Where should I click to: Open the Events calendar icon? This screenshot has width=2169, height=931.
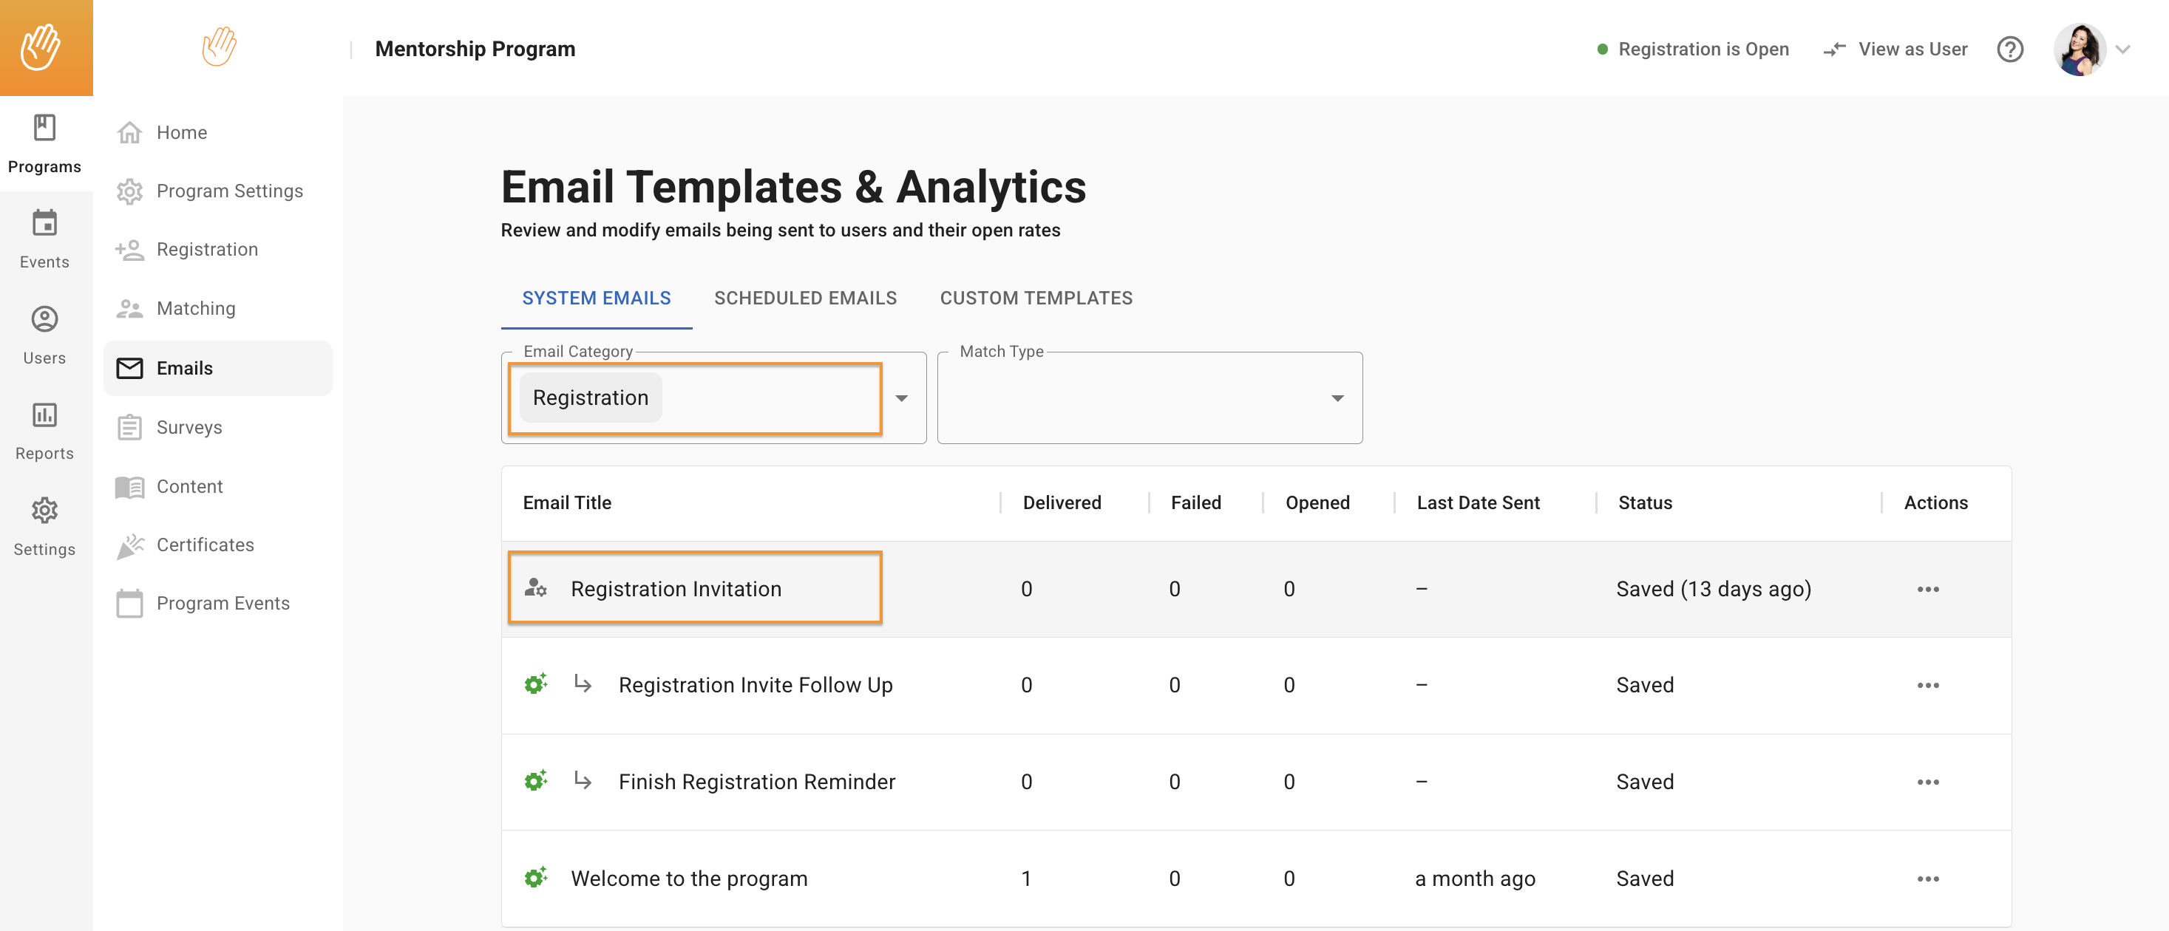(44, 224)
